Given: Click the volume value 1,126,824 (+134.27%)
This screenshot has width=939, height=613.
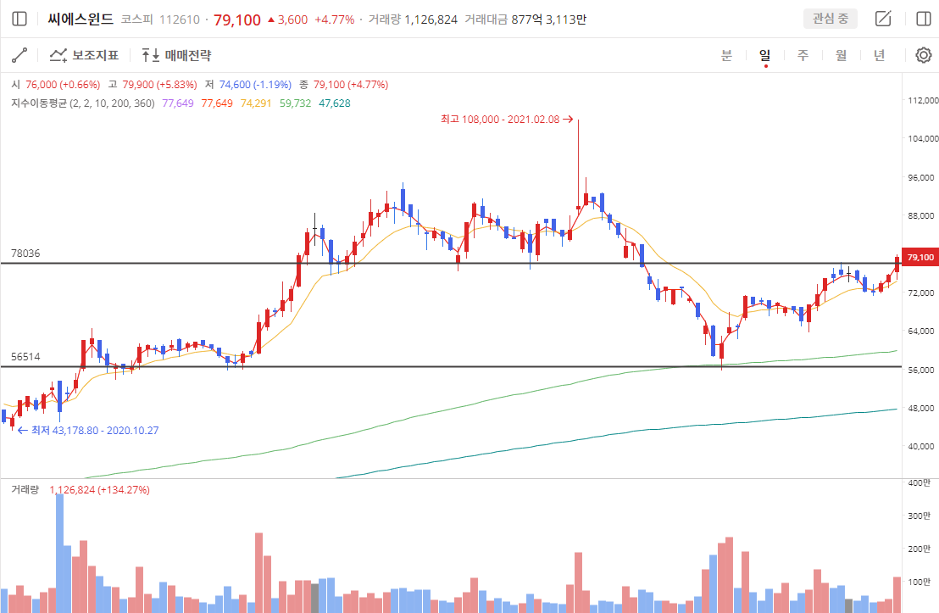Looking at the screenshot, I should pyautogui.click(x=99, y=489).
